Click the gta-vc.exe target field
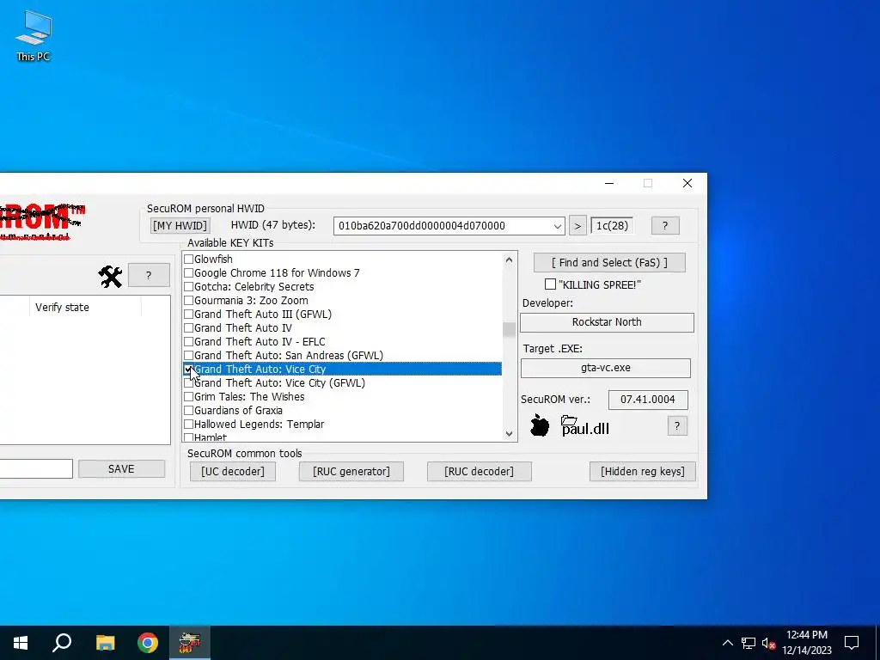 606,368
